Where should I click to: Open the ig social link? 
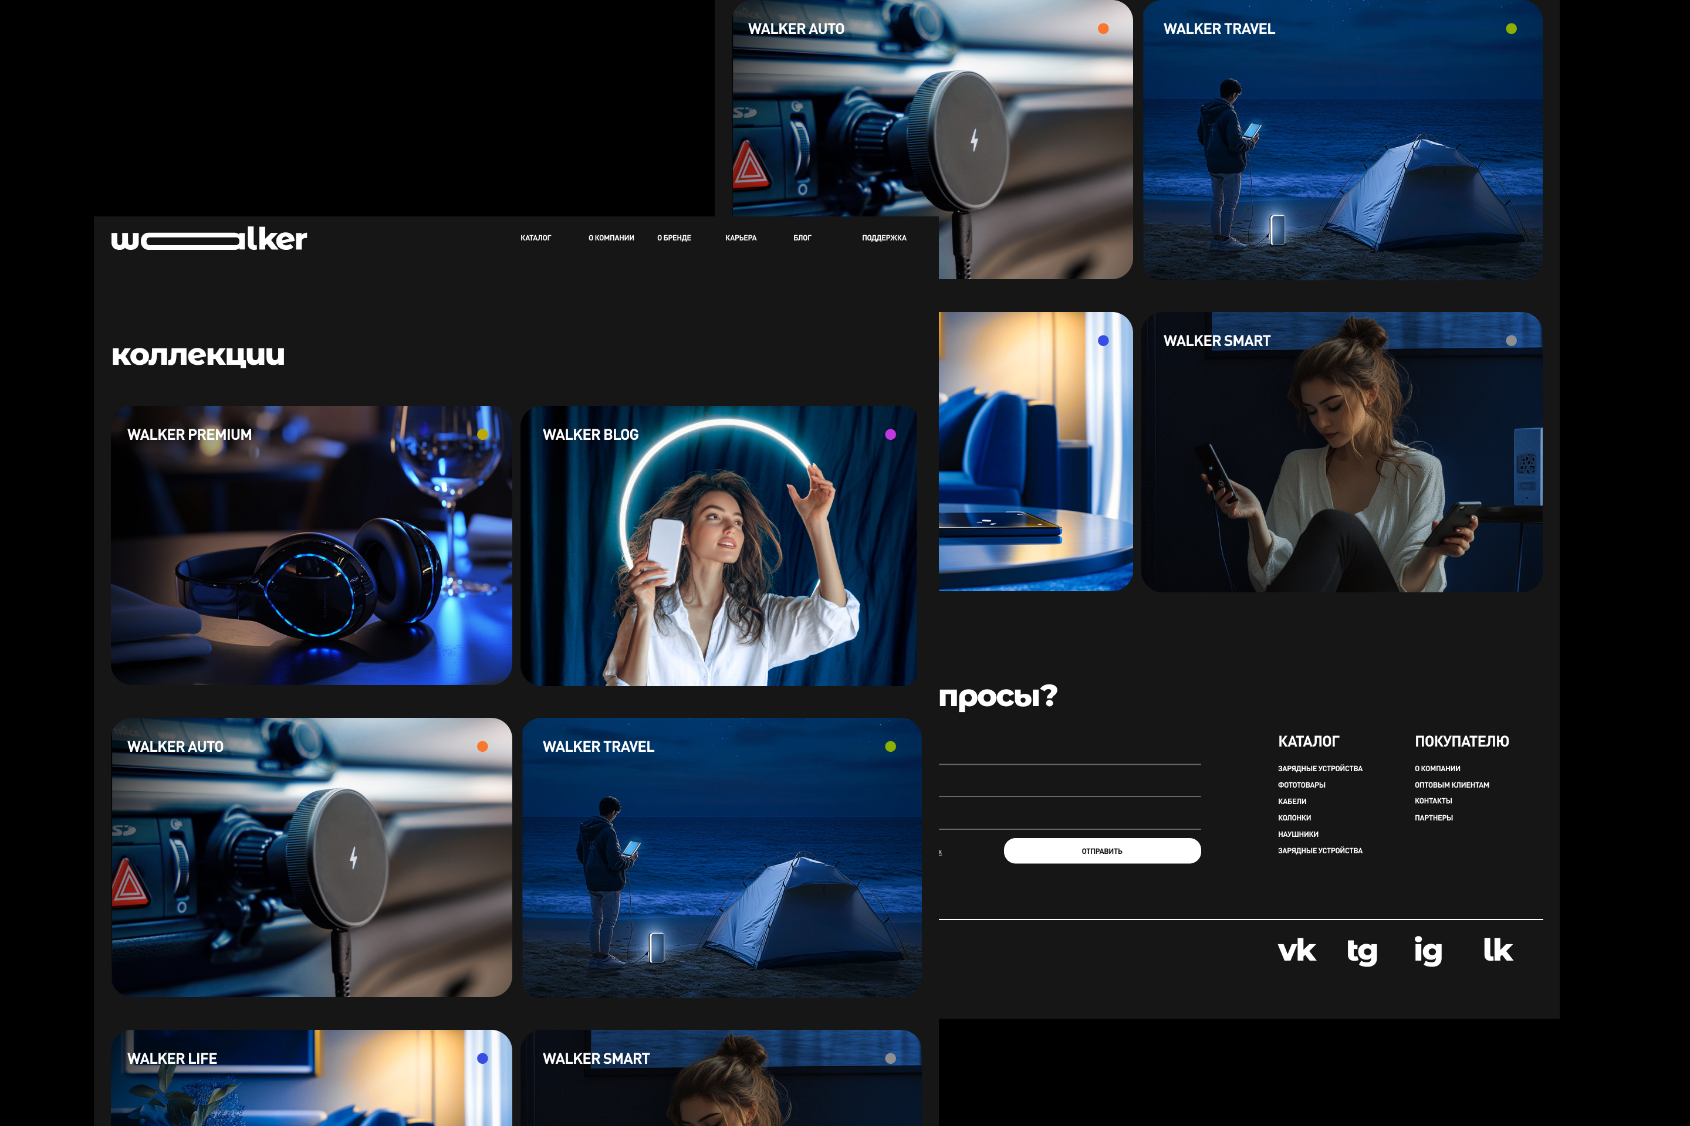[1428, 951]
